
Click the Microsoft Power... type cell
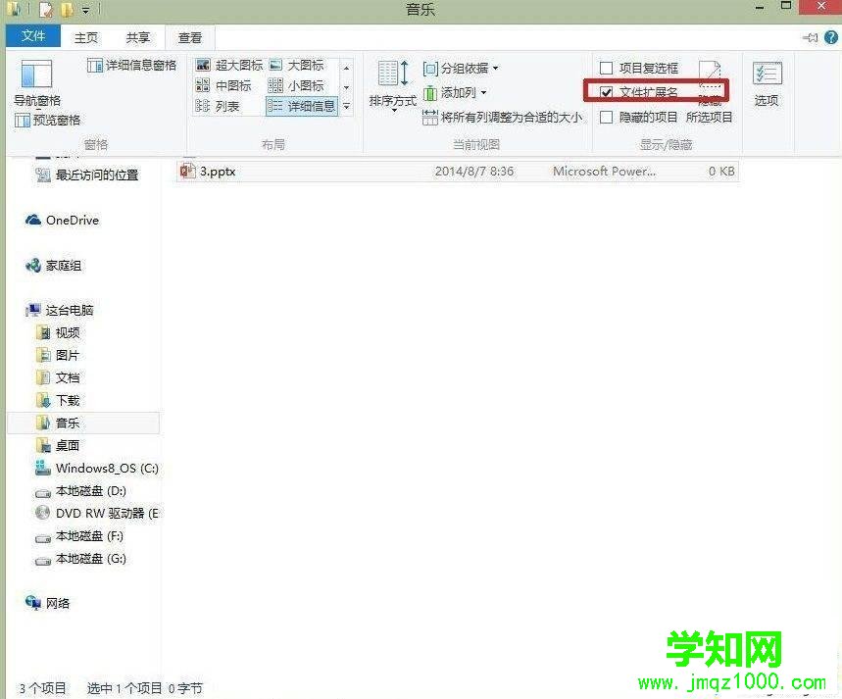pos(604,172)
